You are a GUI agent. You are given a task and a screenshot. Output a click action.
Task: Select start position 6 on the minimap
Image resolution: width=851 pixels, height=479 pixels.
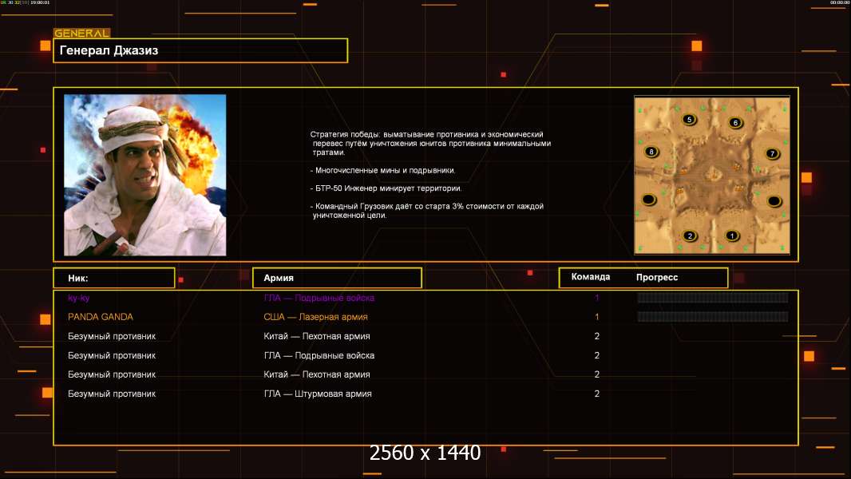click(735, 123)
